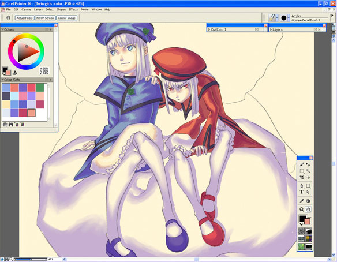Open the Edit menu
The height and width of the screenshot is (262, 337).
click(x=16, y=9)
